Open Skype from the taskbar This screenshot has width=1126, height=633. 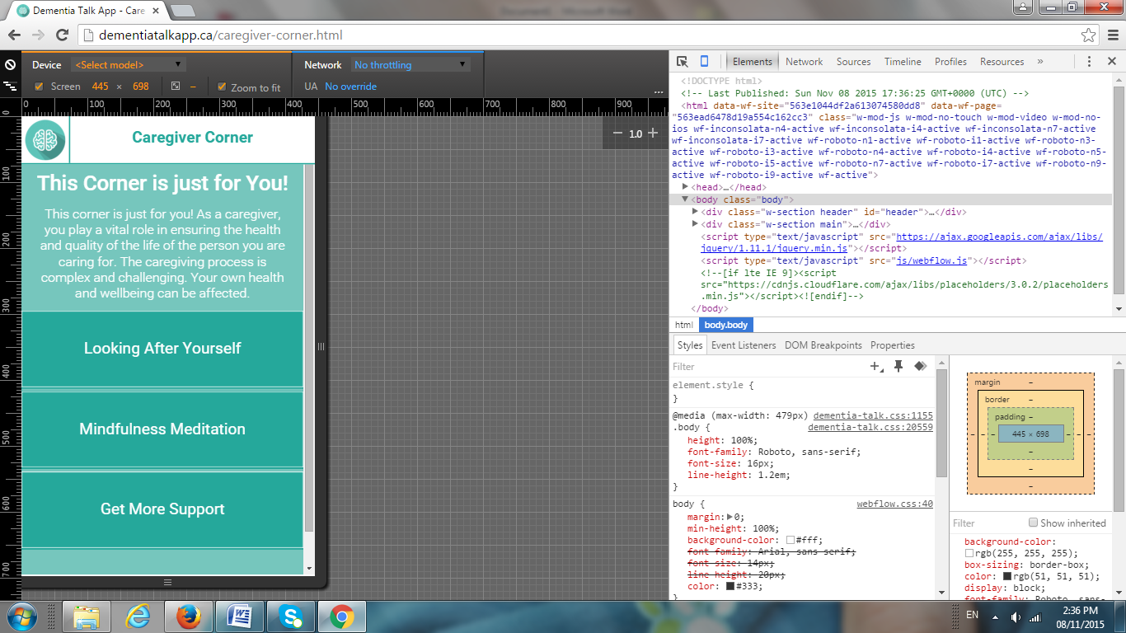291,617
